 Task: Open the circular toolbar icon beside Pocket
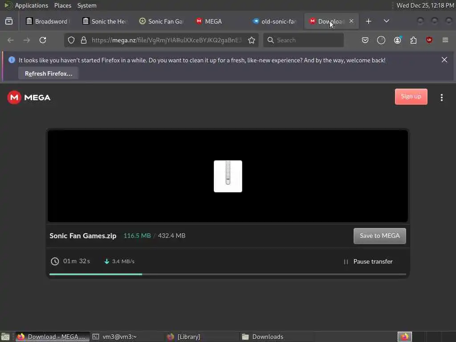(x=381, y=40)
